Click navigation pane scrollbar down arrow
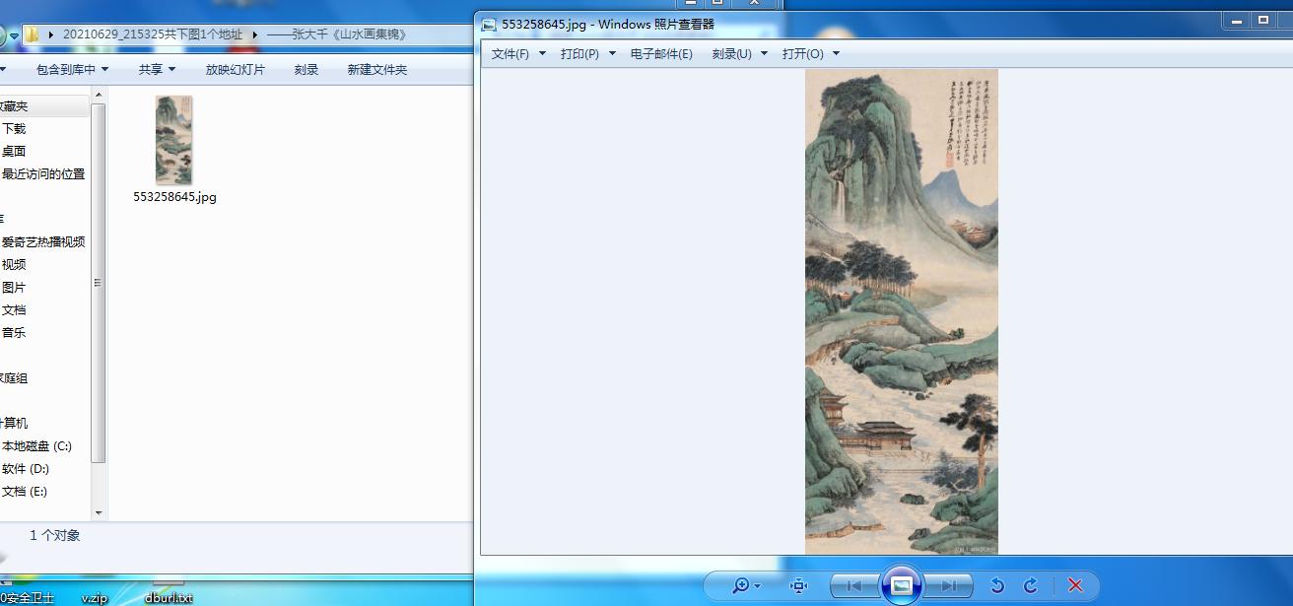The width and height of the screenshot is (1293, 606). click(98, 512)
